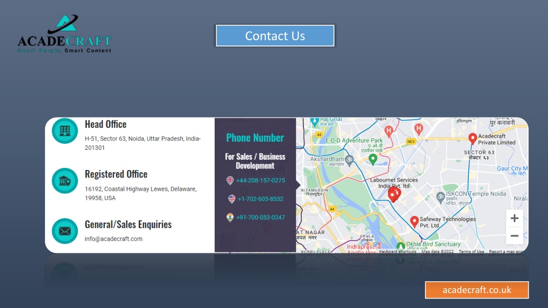Click the info@acadecraft.com email address

click(x=113, y=239)
